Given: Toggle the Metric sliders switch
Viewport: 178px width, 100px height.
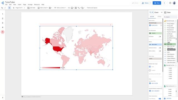Looking at the screenshot, I should pyautogui.click(x=160, y=51).
